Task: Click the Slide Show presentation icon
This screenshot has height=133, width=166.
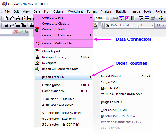Action: pos(121,18)
